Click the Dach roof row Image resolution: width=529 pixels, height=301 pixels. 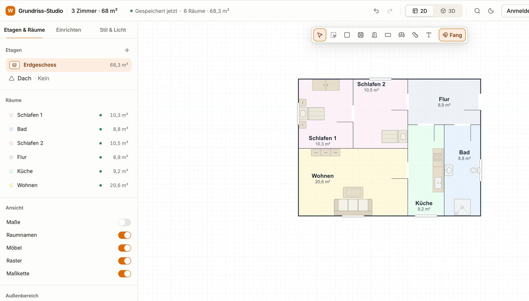coord(69,78)
